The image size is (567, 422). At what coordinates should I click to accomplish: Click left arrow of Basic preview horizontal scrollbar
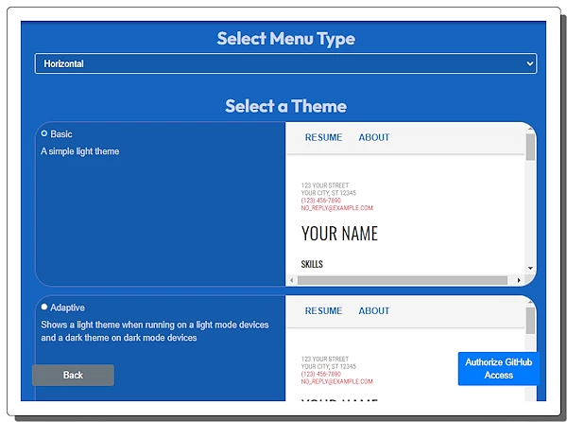coord(291,280)
